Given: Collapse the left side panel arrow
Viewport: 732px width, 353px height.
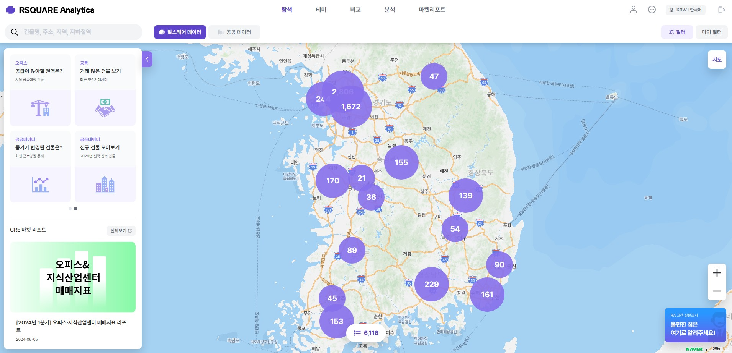Looking at the screenshot, I should pos(147,59).
